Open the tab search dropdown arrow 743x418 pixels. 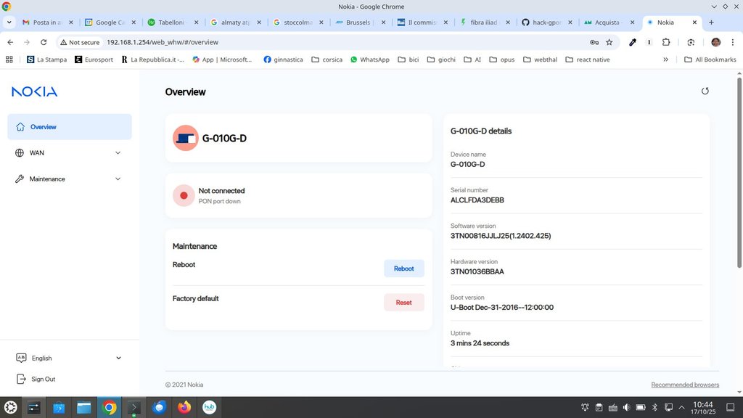pyautogui.click(x=9, y=22)
